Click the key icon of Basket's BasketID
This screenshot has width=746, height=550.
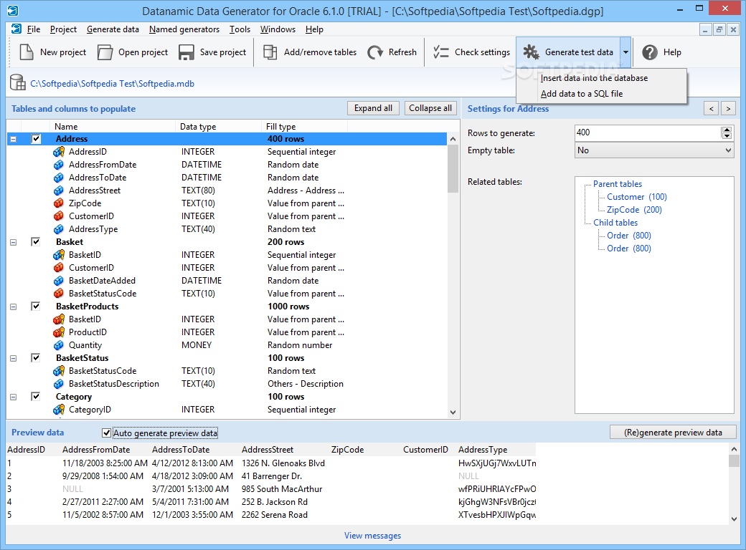coord(59,255)
